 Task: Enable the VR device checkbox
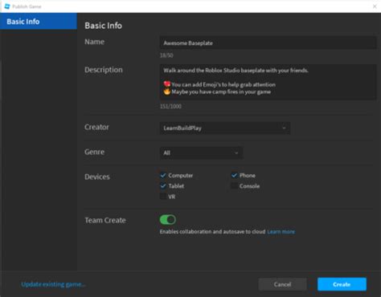[163, 197]
